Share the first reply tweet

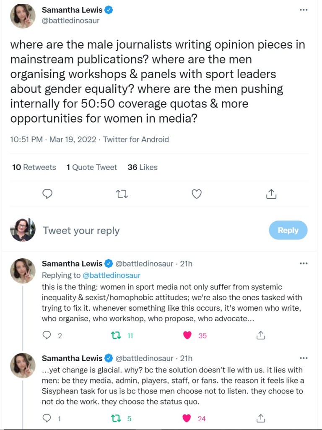point(261,335)
